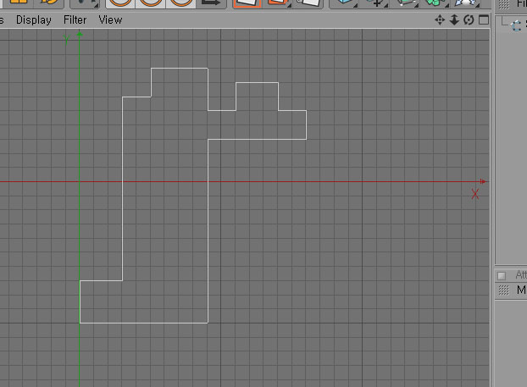Screen dimensions: 527x387
Task: Toggle the first orange axis lock circle
Action: 120,3
